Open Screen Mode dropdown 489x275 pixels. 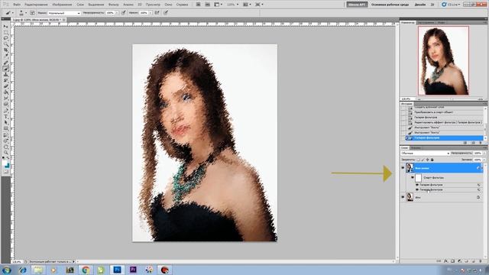tap(258, 5)
